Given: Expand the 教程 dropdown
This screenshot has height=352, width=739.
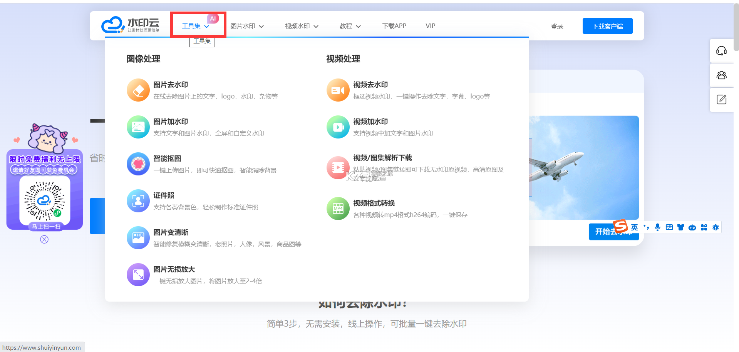Looking at the screenshot, I should (350, 26).
